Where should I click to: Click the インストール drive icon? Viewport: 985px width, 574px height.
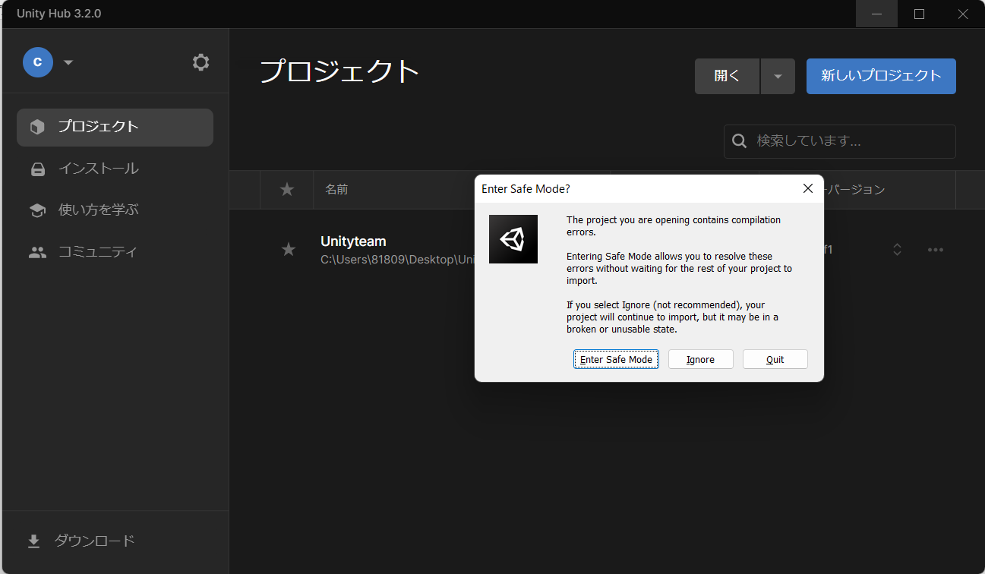(37, 169)
